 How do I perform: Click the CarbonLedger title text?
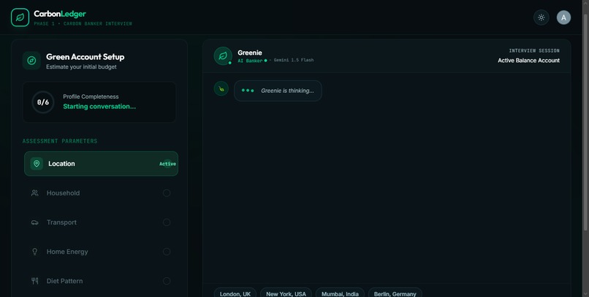[60, 14]
